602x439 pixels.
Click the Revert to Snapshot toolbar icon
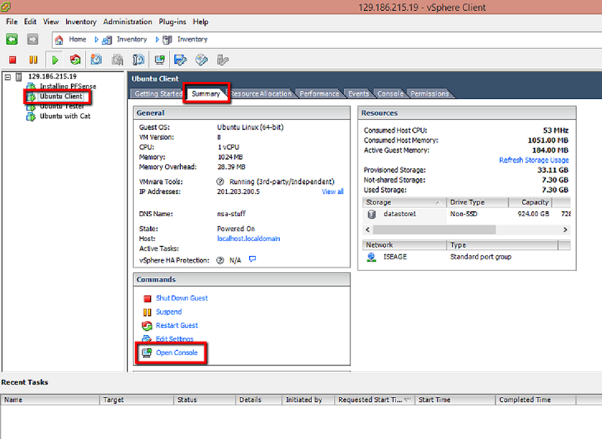coord(117,60)
